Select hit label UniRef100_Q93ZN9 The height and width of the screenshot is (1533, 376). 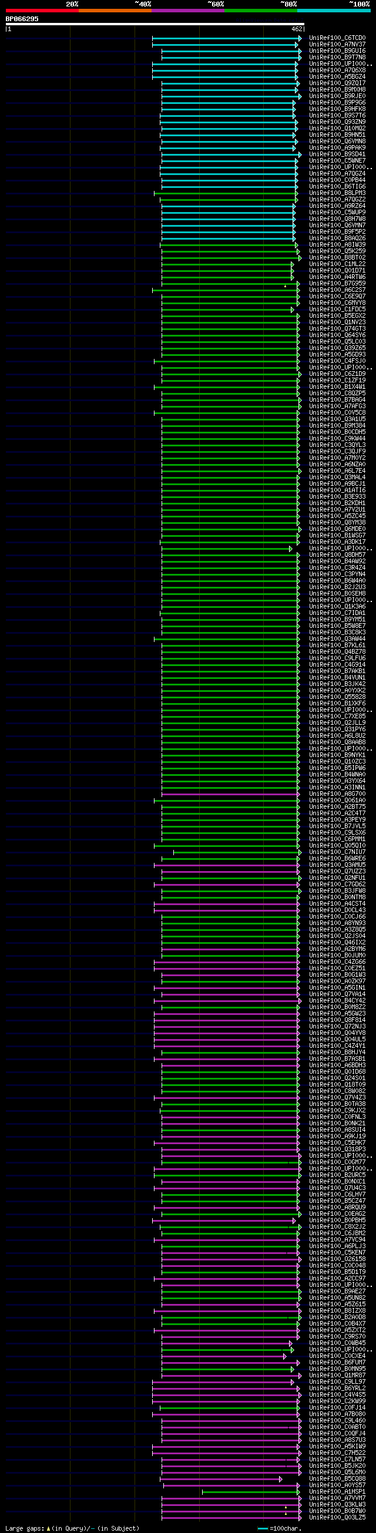337,122
